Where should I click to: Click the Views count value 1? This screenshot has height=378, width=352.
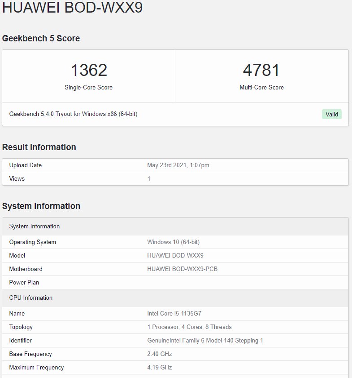coord(149,178)
